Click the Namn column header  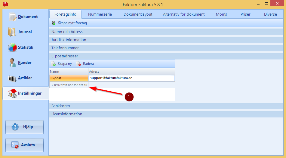pos(69,71)
